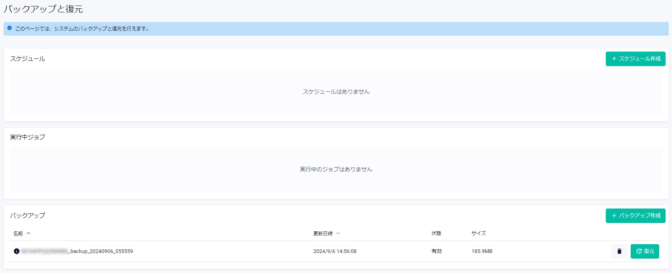Sort the backups by the 更新日時 column header
Viewport: 672px width, 273px height.
tap(323, 233)
